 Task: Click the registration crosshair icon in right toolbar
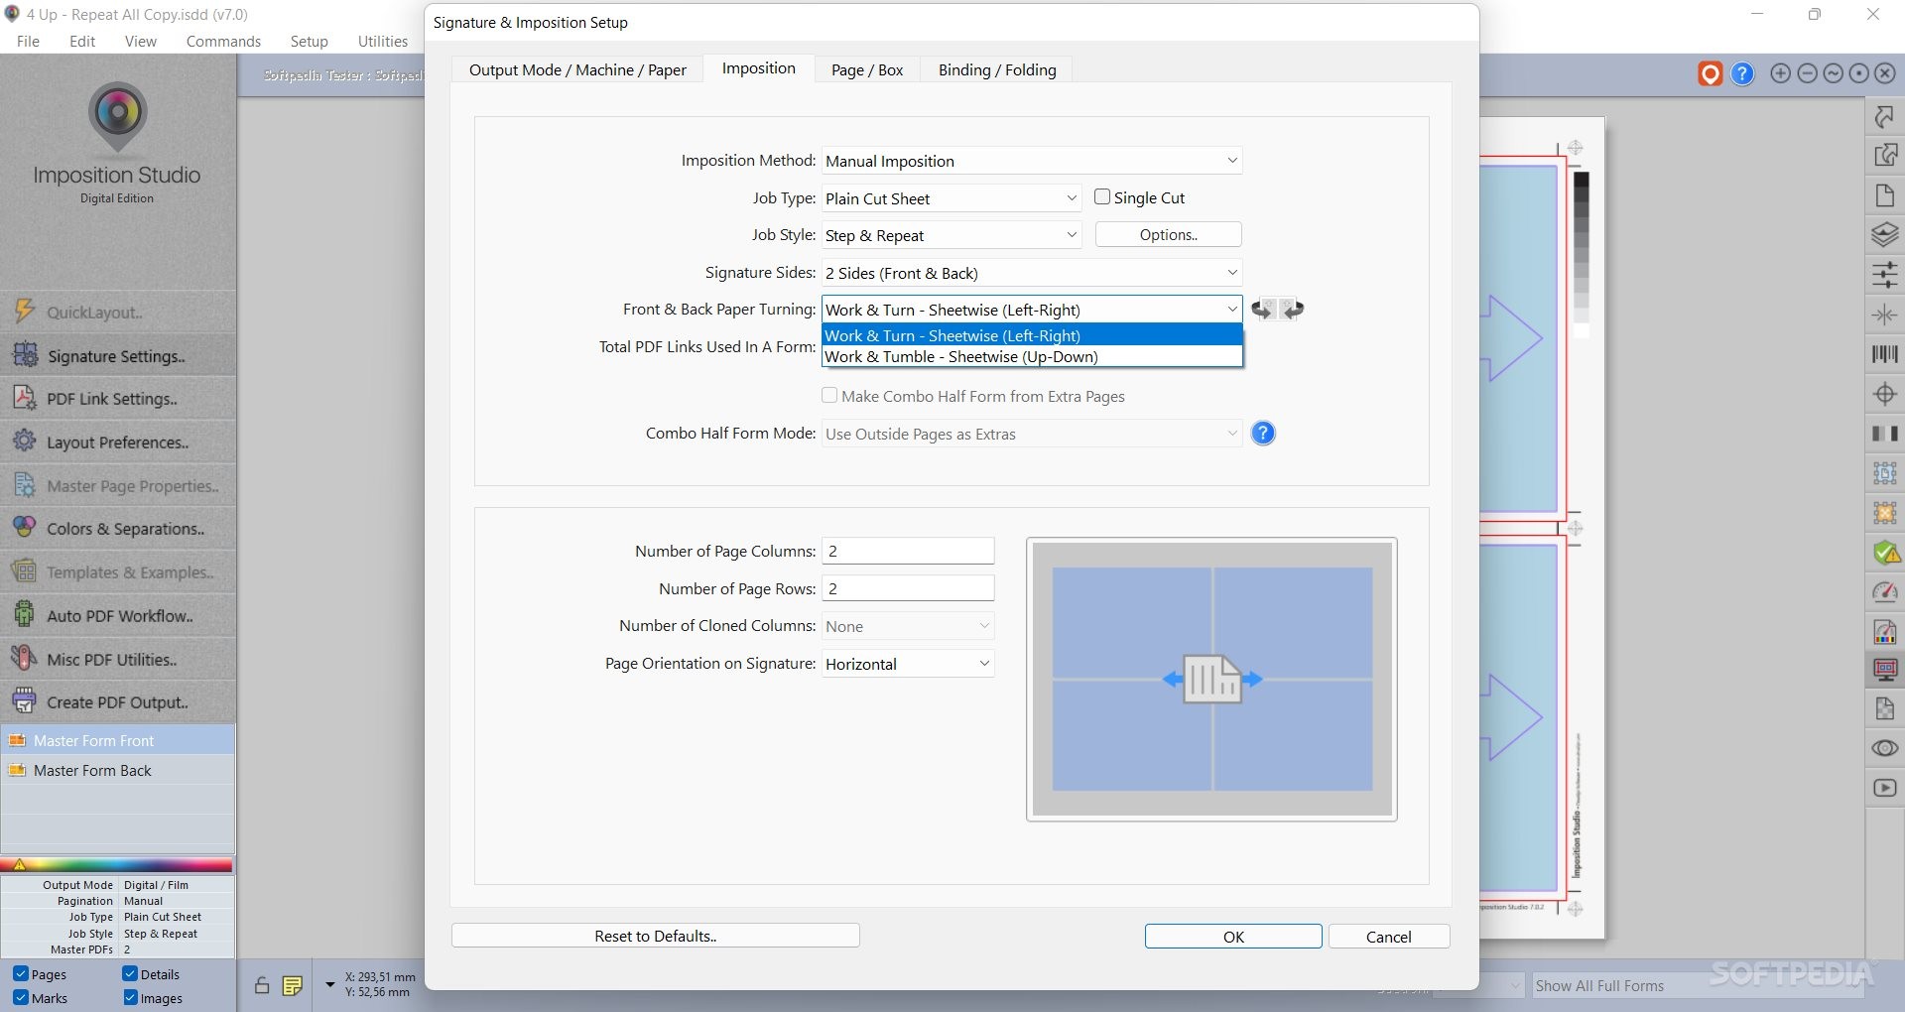pyautogui.click(x=1884, y=394)
